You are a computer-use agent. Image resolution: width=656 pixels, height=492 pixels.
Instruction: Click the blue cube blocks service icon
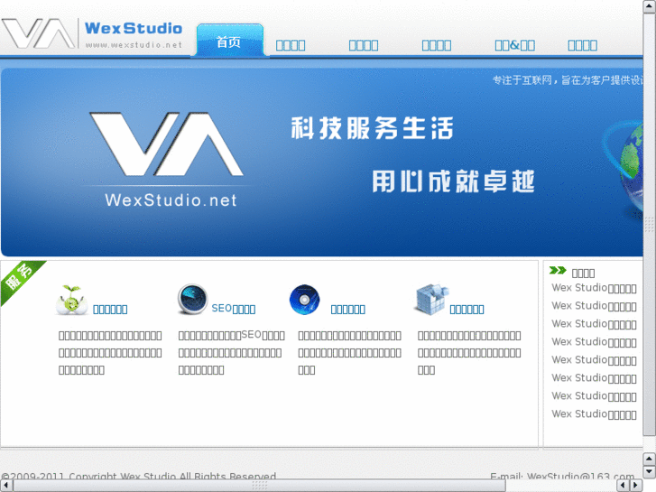432,299
